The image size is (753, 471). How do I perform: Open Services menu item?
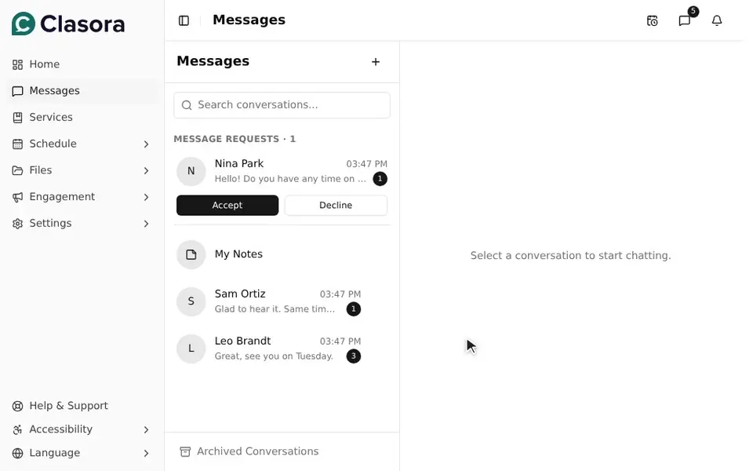(82, 117)
